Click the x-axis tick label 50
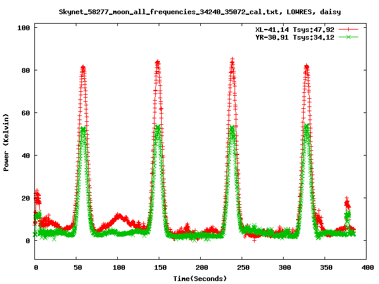379x284 pixels. 78,267
